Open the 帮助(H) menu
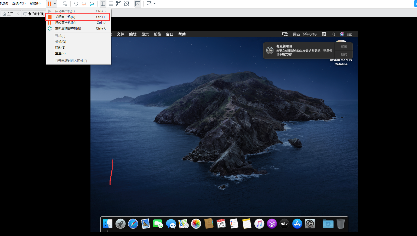This screenshot has height=236, width=417. pyautogui.click(x=35, y=3)
